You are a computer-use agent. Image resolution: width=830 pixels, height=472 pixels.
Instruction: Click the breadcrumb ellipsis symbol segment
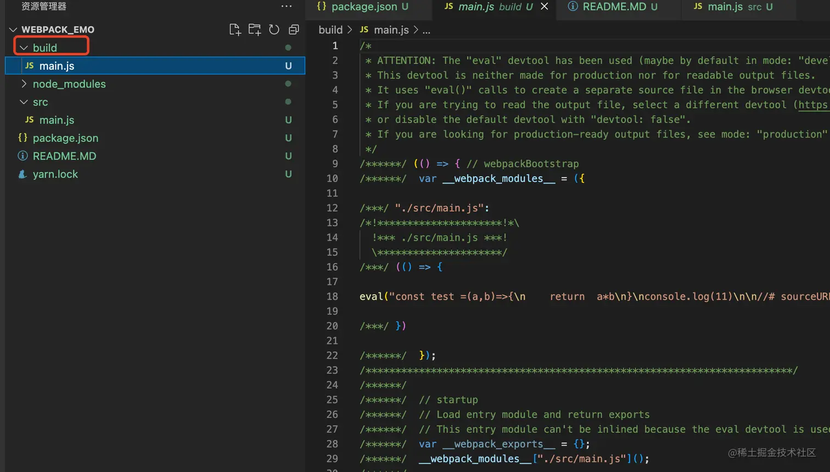tap(427, 31)
